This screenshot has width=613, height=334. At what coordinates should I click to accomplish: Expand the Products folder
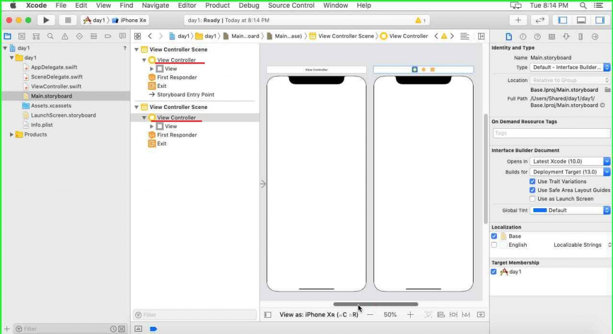pos(11,135)
